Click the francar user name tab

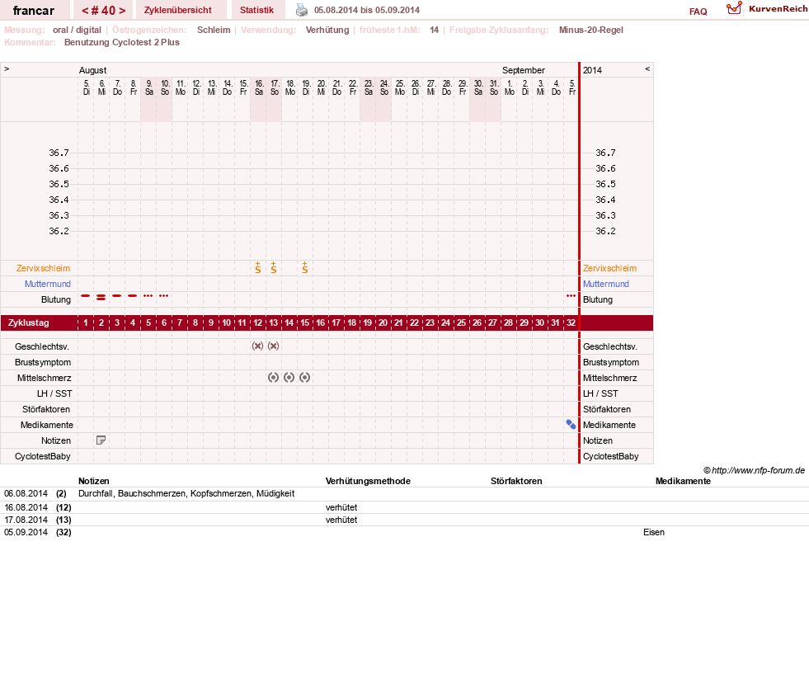point(34,11)
